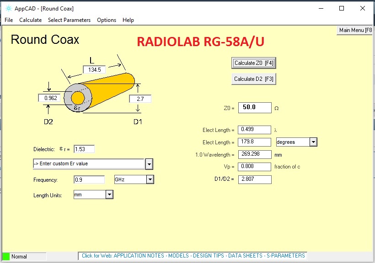Click the Elect Length lambda field 0.499
This screenshot has height=263, width=375.
tap(254, 130)
